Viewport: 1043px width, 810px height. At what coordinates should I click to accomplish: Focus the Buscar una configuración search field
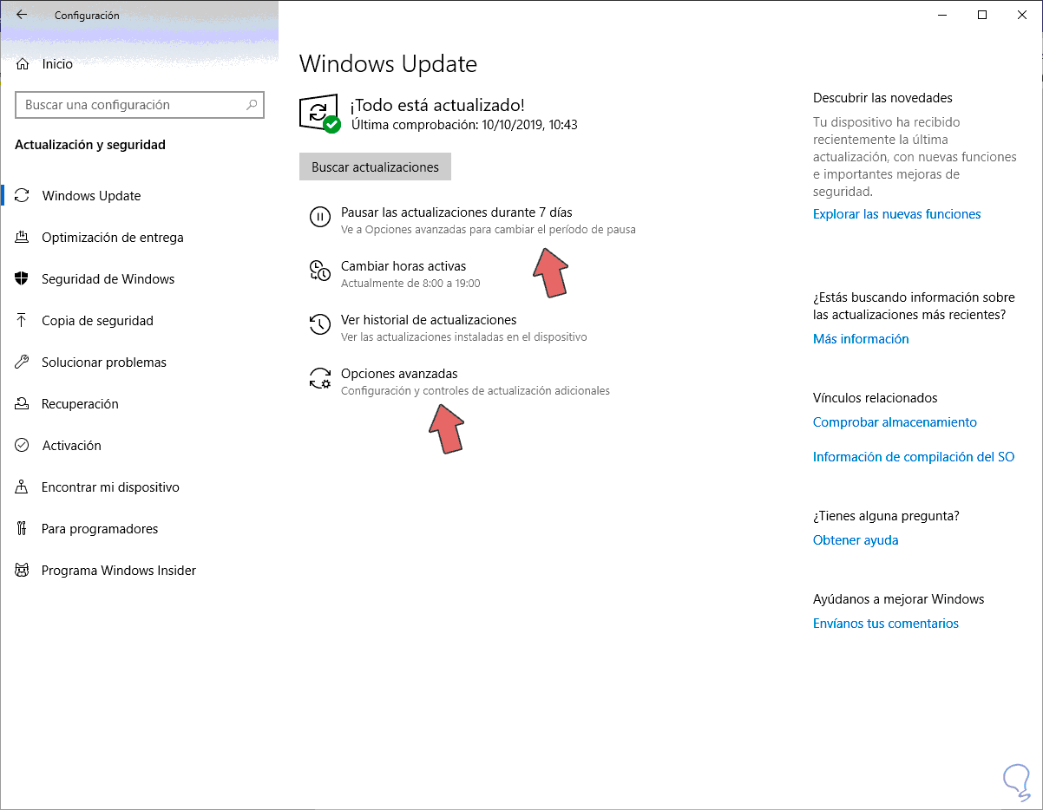pos(139,105)
